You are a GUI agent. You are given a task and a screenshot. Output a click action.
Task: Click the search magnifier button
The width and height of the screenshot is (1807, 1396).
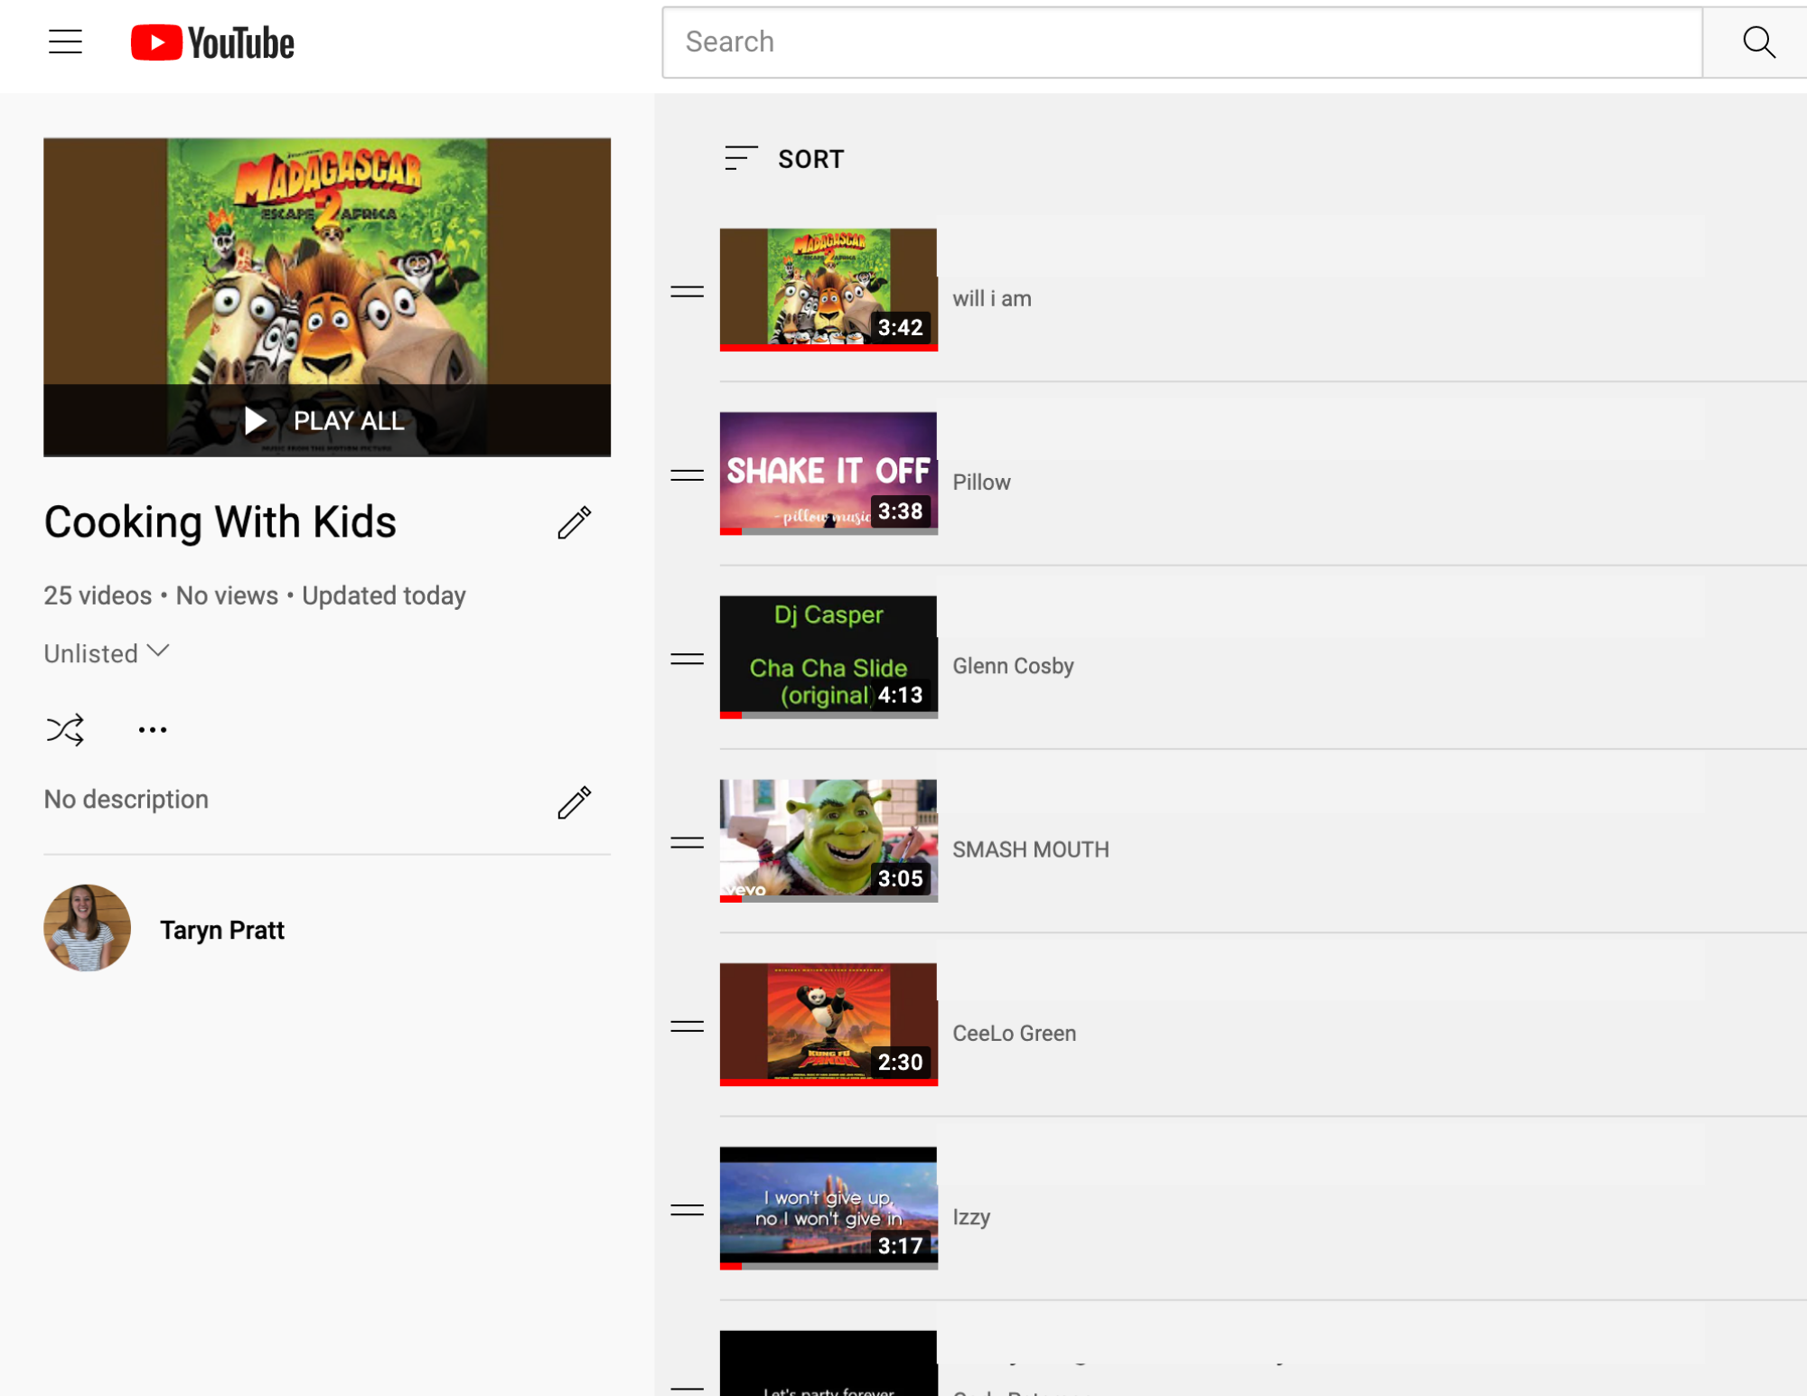[1757, 42]
